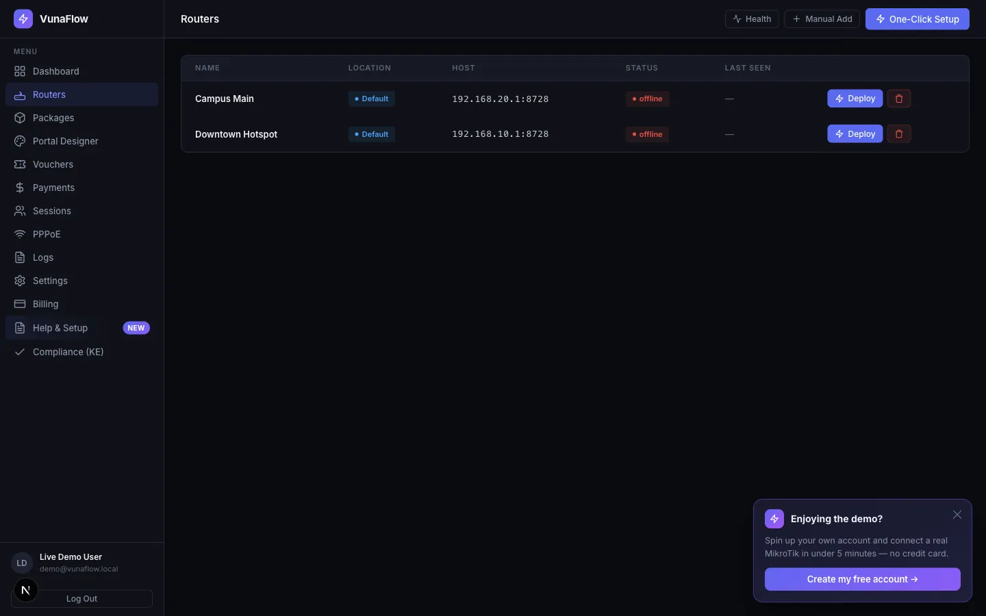Click the Downtown Hotspot offline status badge

pyautogui.click(x=647, y=134)
